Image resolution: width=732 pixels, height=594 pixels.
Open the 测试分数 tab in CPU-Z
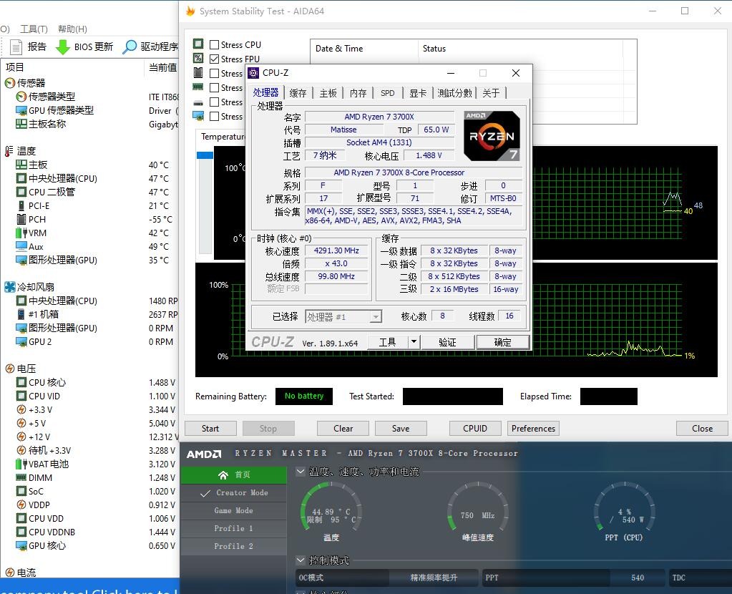pyautogui.click(x=454, y=93)
